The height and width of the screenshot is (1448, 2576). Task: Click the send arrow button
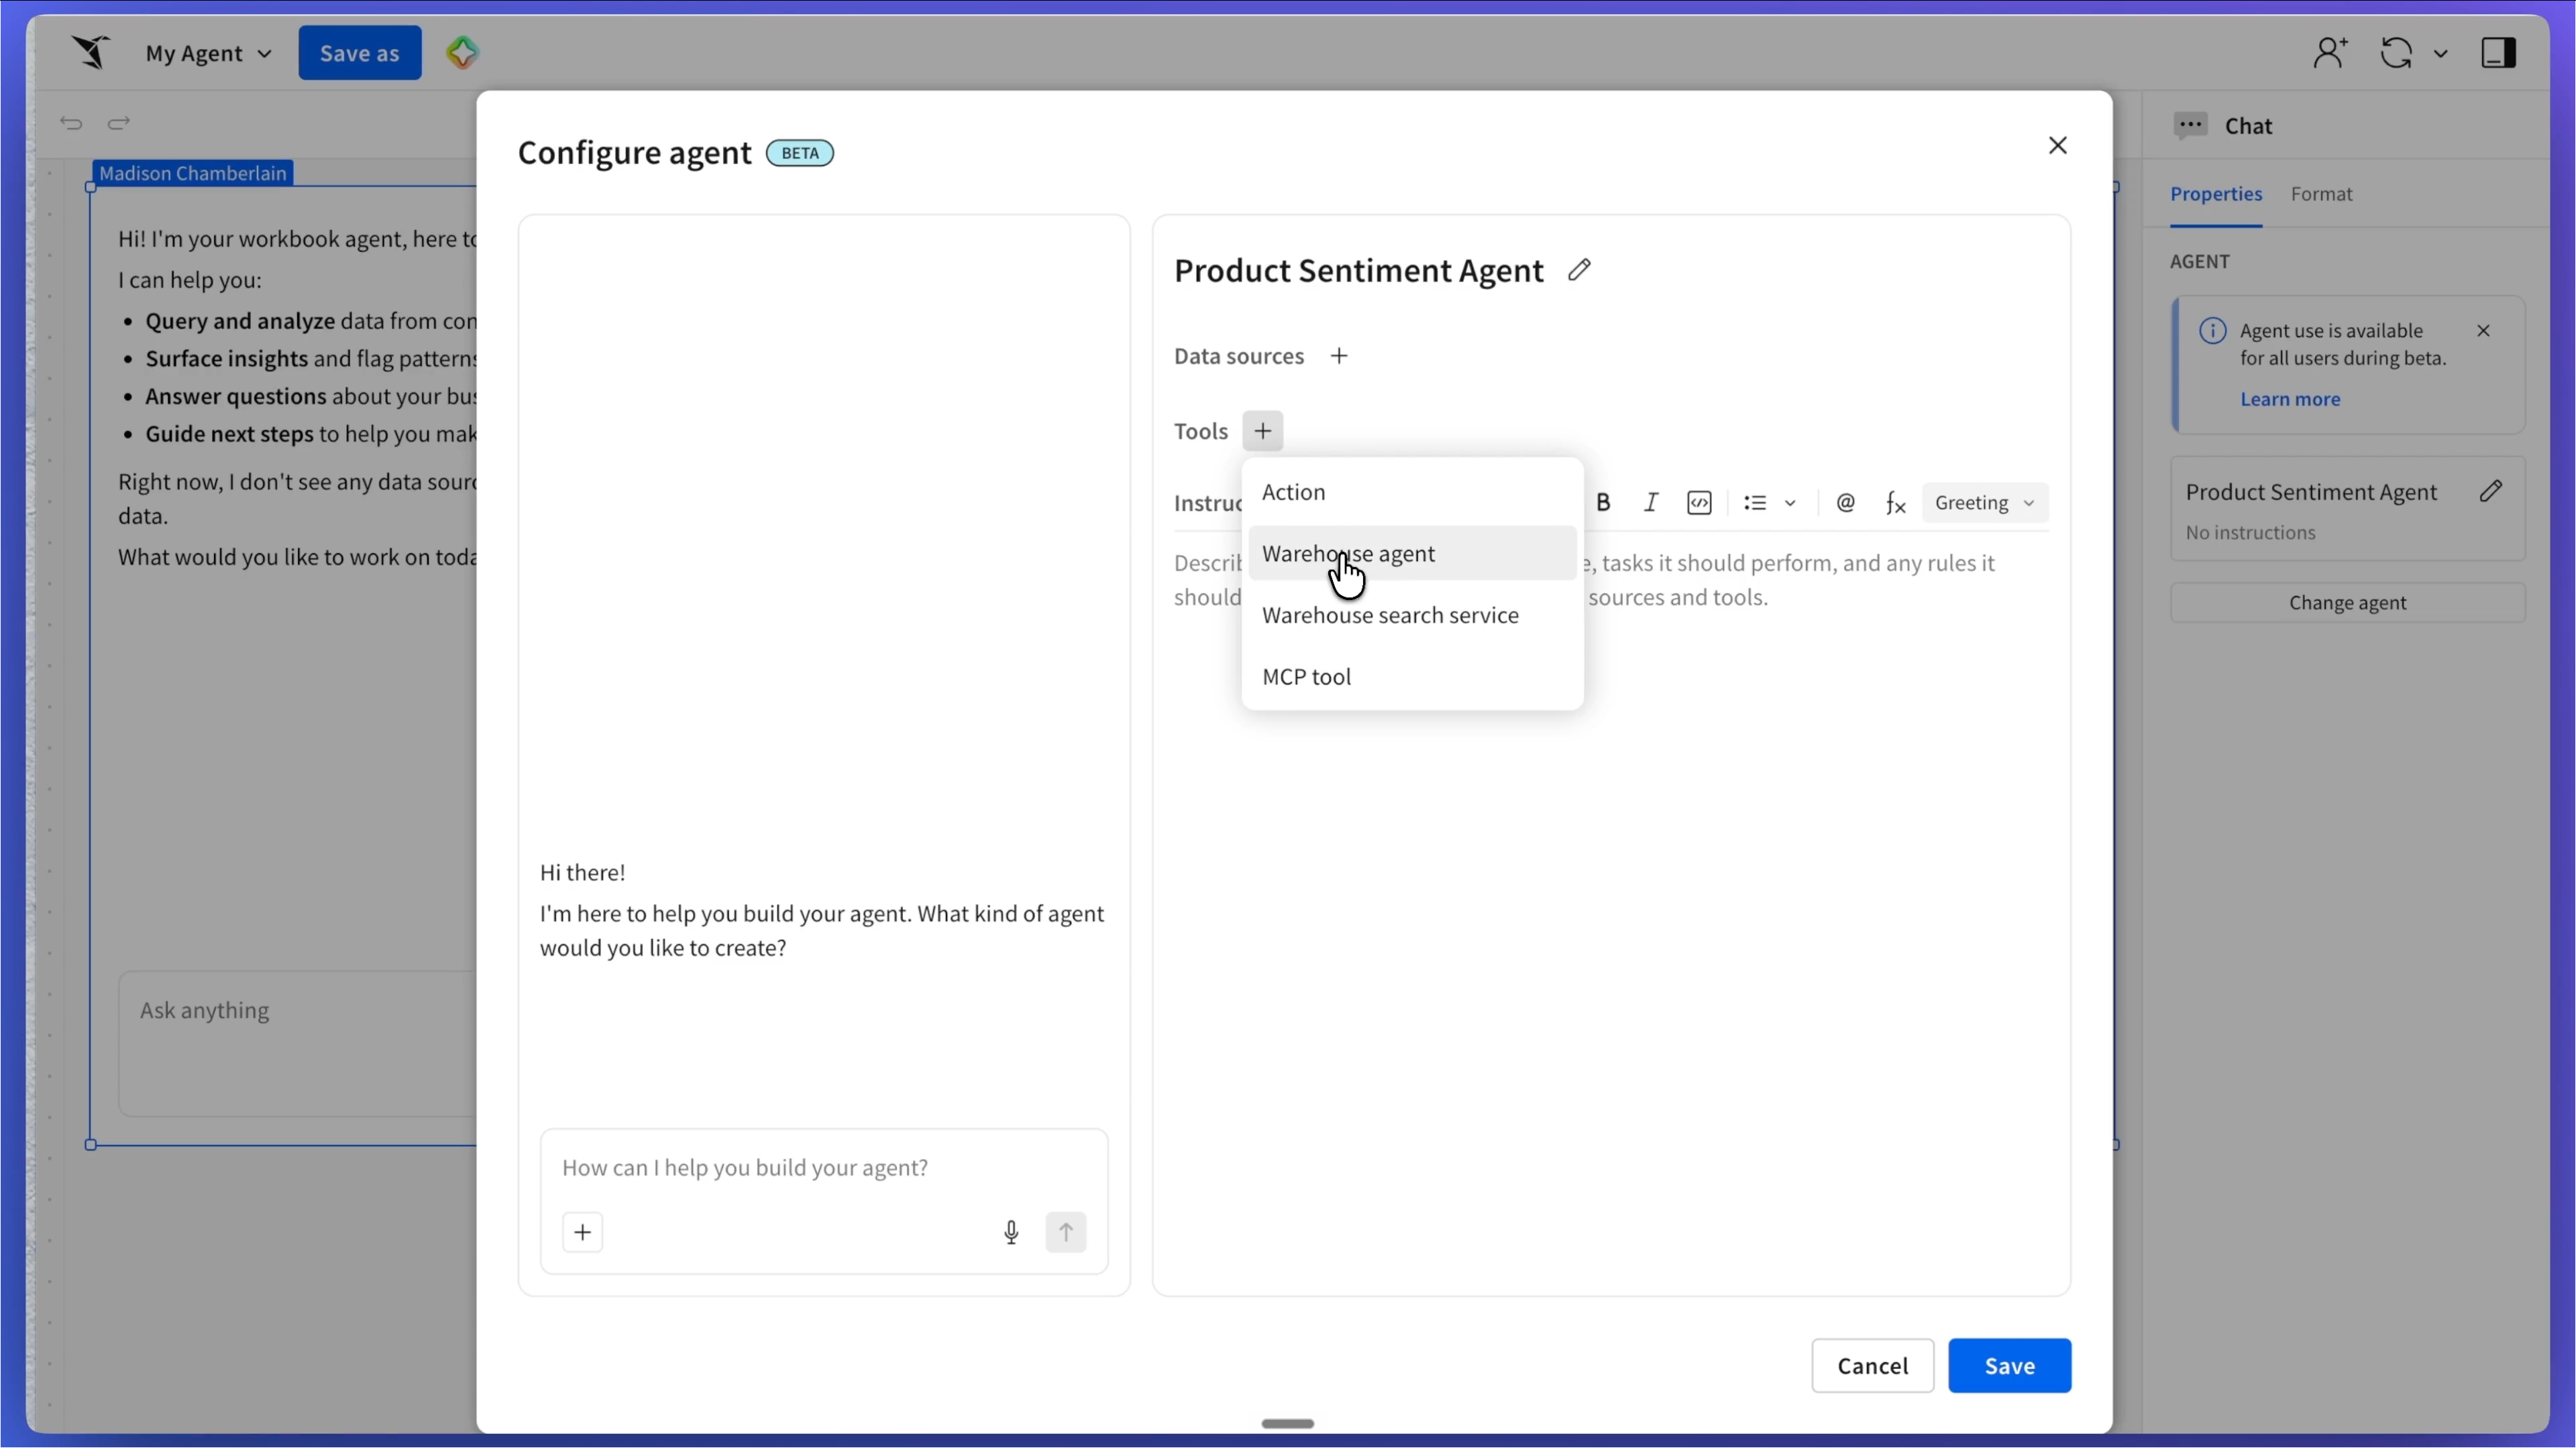(1066, 1232)
